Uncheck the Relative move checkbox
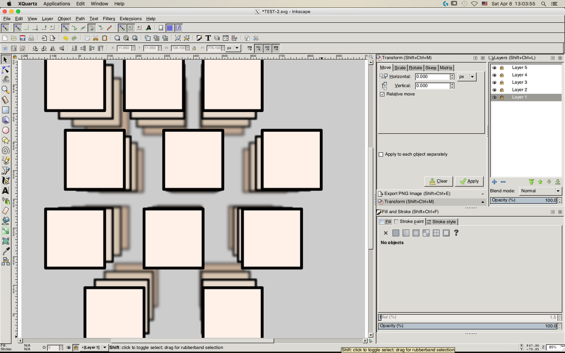565x353 pixels. pyautogui.click(x=382, y=94)
